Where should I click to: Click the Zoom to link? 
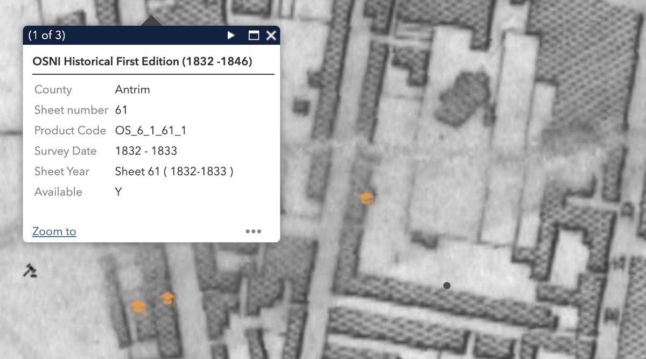(x=54, y=231)
